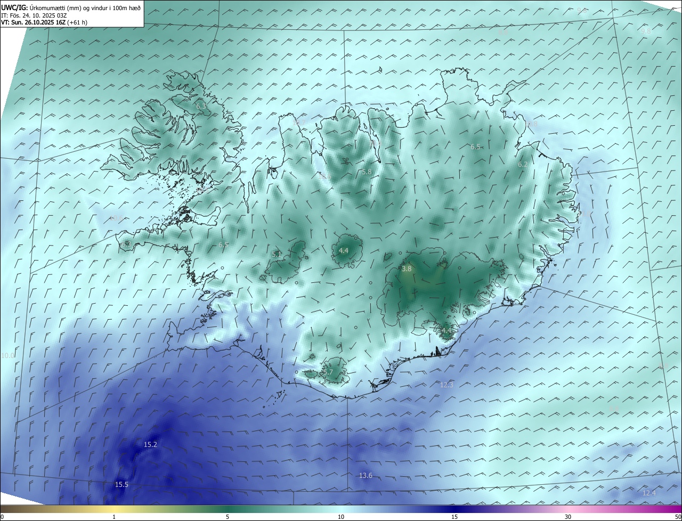Click the 12.4 value label

pyautogui.click(x=649, y=493)
